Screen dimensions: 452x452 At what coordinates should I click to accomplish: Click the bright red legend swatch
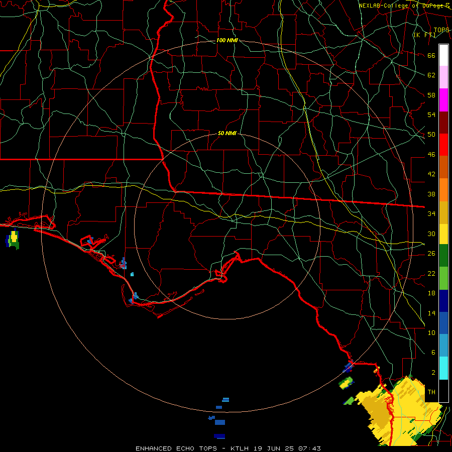(x=443, y=145)
